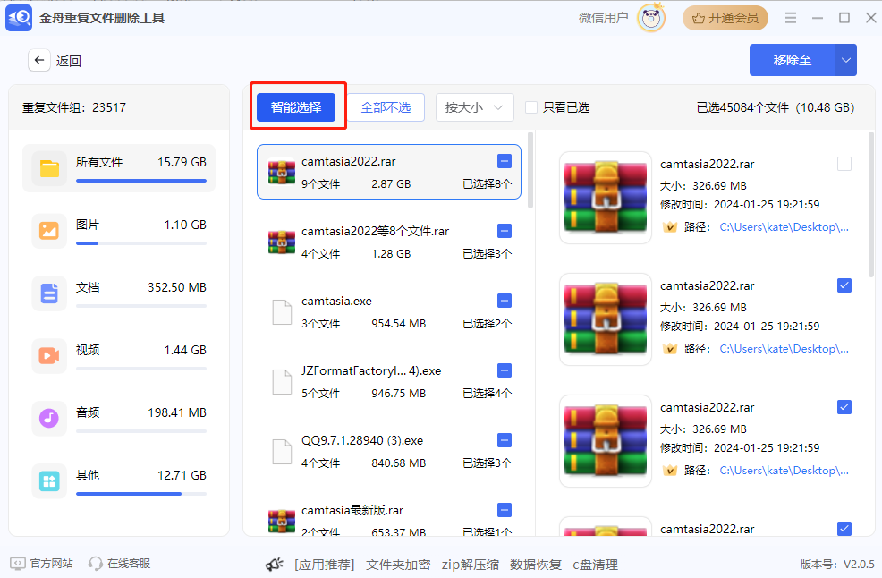Image resolution: width=882 pixels, height=578 pixels.
Task: Click the app logo icon in title bar
Action: pyautogui.click(x=19, y=18)
